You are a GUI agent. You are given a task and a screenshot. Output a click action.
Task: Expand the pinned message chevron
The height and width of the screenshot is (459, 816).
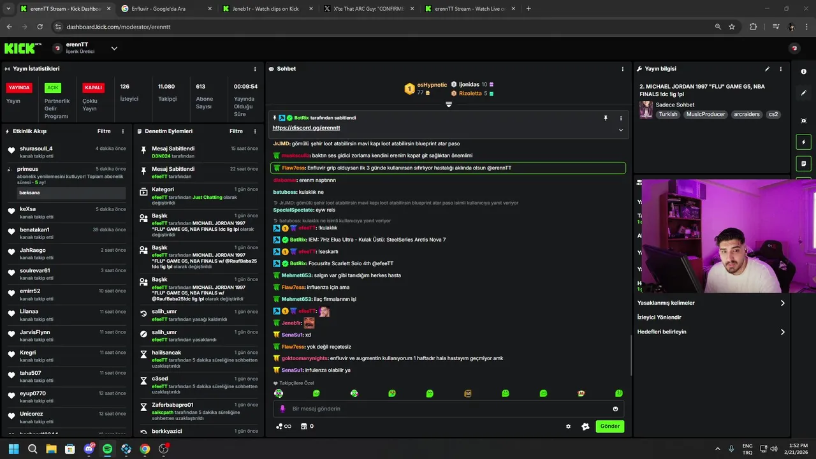621,130
